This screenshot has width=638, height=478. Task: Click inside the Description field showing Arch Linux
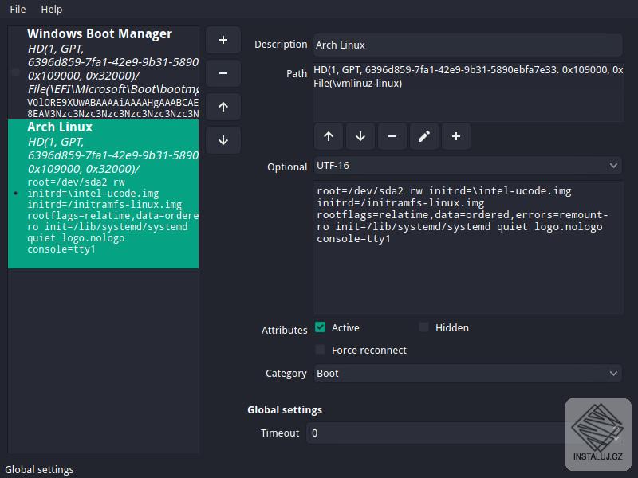point(467,45)
